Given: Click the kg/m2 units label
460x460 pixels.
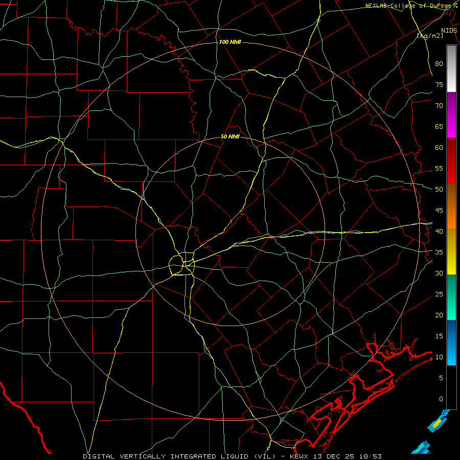Looking at the screenshot, I should [x=430, y=35].
